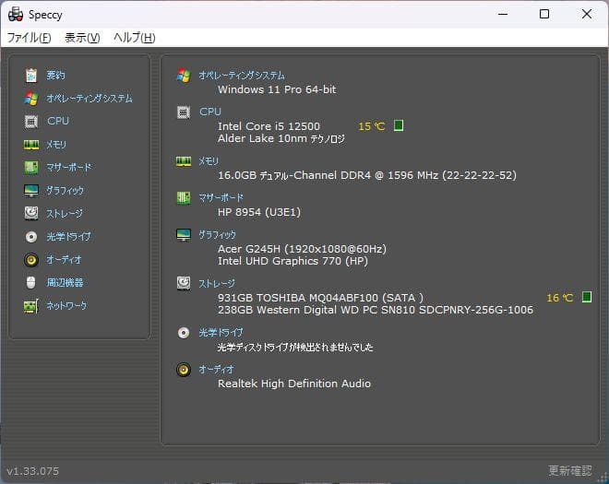Click speaker icon beside オーディオ in summary
The width and height of the screenshot is (609, 484).
184,370
